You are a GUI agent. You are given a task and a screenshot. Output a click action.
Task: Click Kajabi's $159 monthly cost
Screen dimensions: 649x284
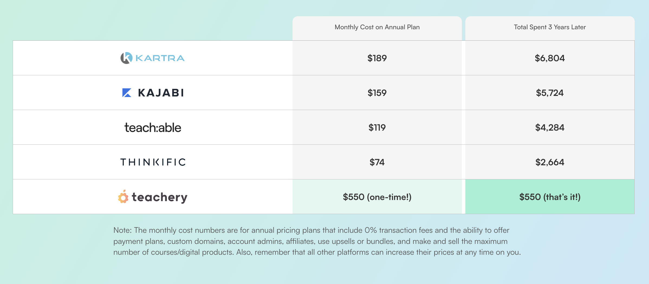click(x=377, y=93)
